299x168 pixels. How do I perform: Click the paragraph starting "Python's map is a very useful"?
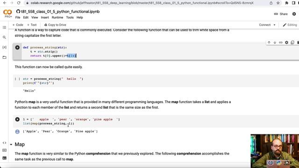coord(123,105)
